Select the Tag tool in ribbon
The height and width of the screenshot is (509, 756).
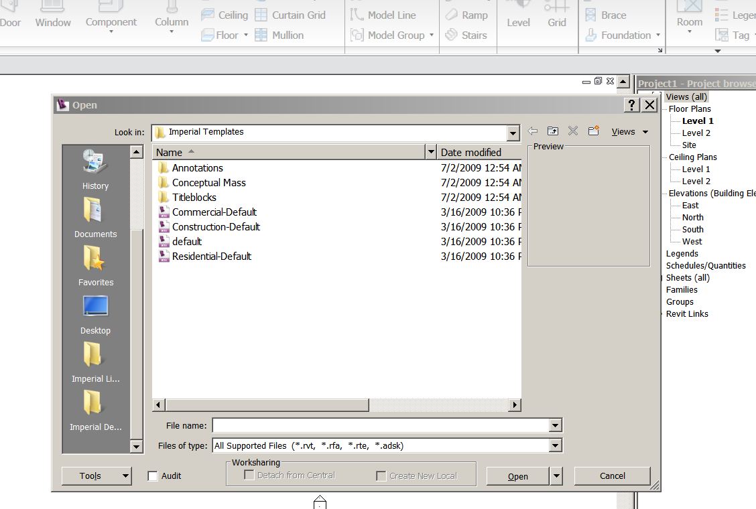click(733, 35)
